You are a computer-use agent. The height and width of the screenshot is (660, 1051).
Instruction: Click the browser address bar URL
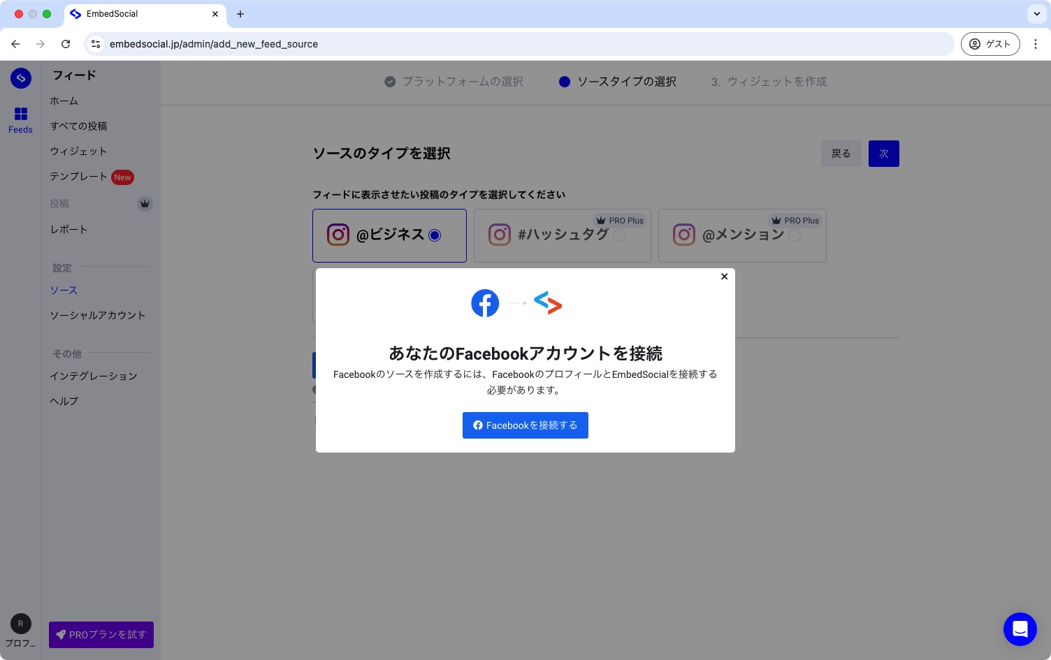[214, 44]
